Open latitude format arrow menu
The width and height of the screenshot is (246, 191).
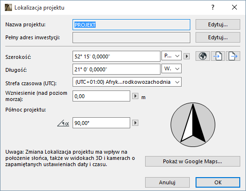pyautogui.click(x=186, y=56)
